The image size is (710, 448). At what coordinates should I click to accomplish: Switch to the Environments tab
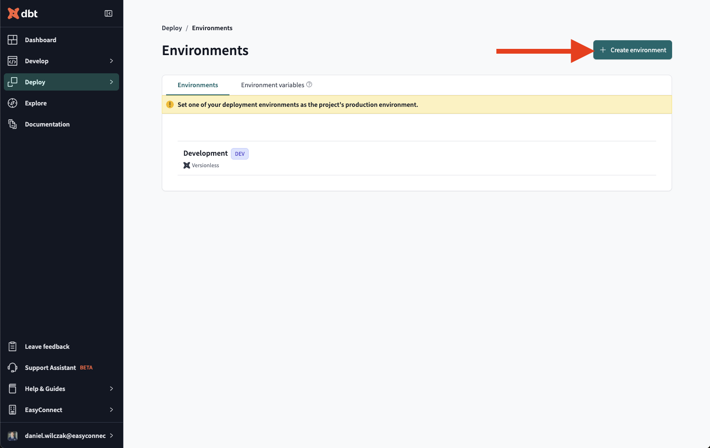point(198,85)
